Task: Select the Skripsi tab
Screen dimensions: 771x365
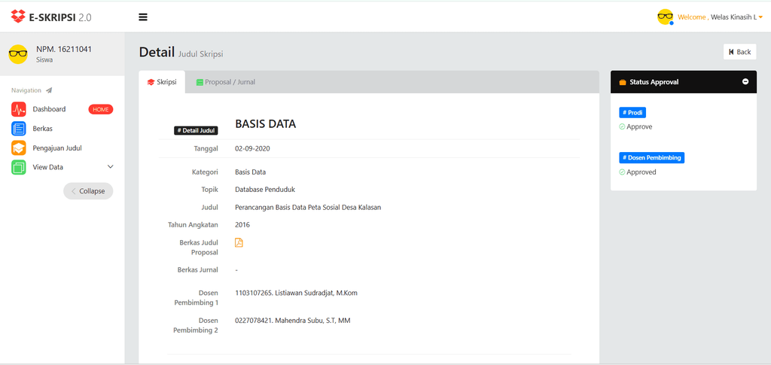Action: click(162, 82)
